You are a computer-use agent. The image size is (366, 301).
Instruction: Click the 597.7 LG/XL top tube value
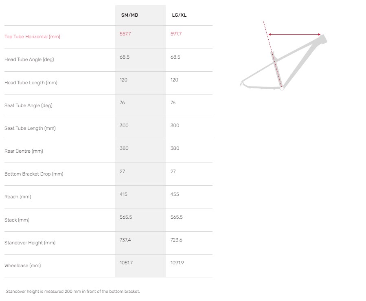tap(176, 34)
